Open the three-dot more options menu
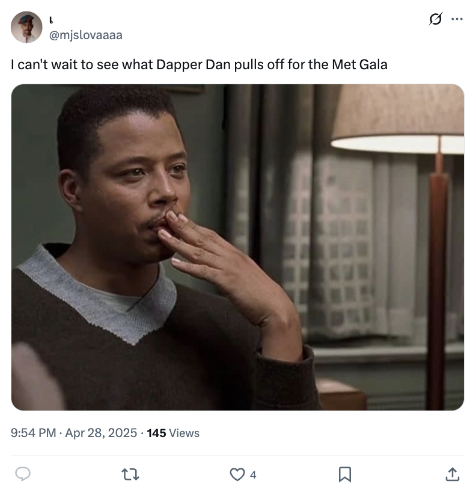The image size is (476, 496). 457,19
